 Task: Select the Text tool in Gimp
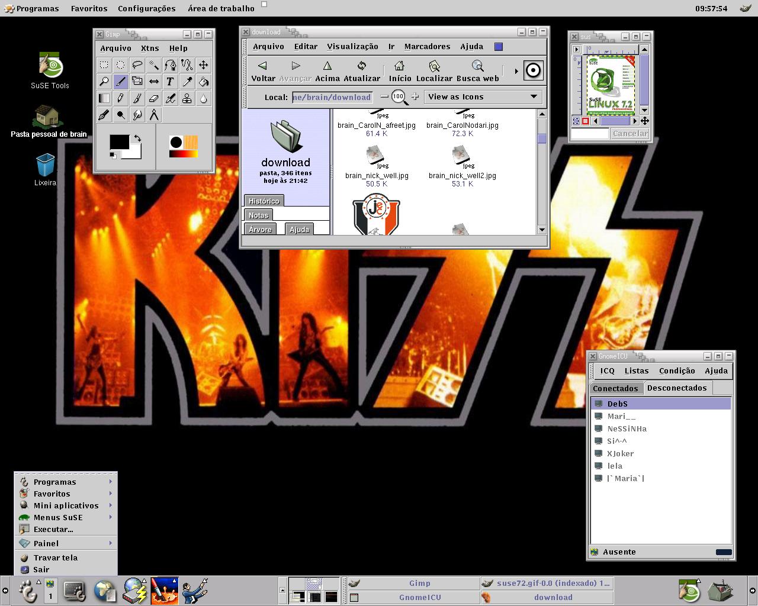[x=170, y=82]
